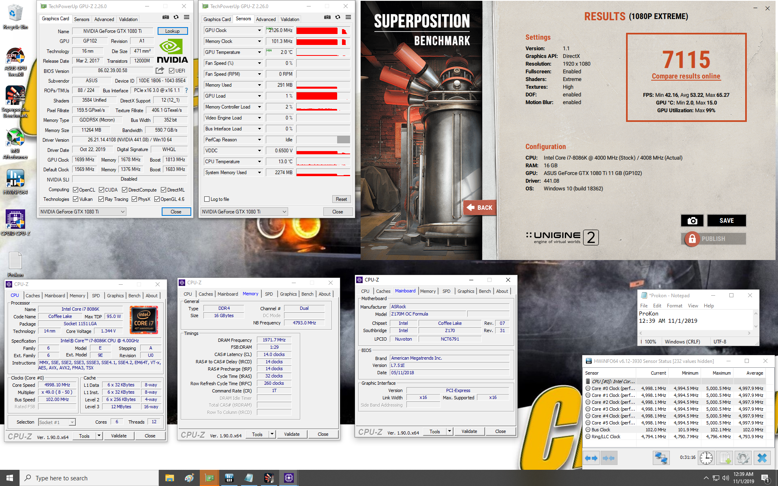778x486 pixels.
Task: Toggle the OpenCL checkbox
Action: pos(75,190)
